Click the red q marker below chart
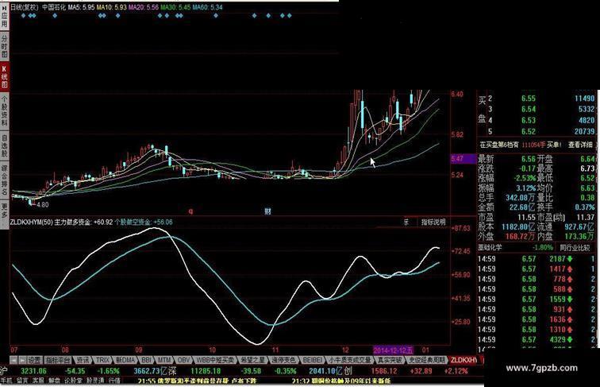The width and height of the screenshot is (600, 387). (x=191, y=211)
